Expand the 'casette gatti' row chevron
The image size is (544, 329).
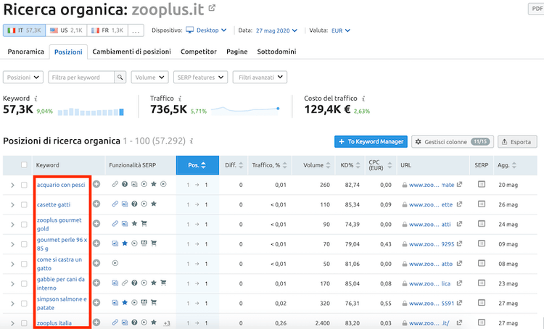[12, 205]
